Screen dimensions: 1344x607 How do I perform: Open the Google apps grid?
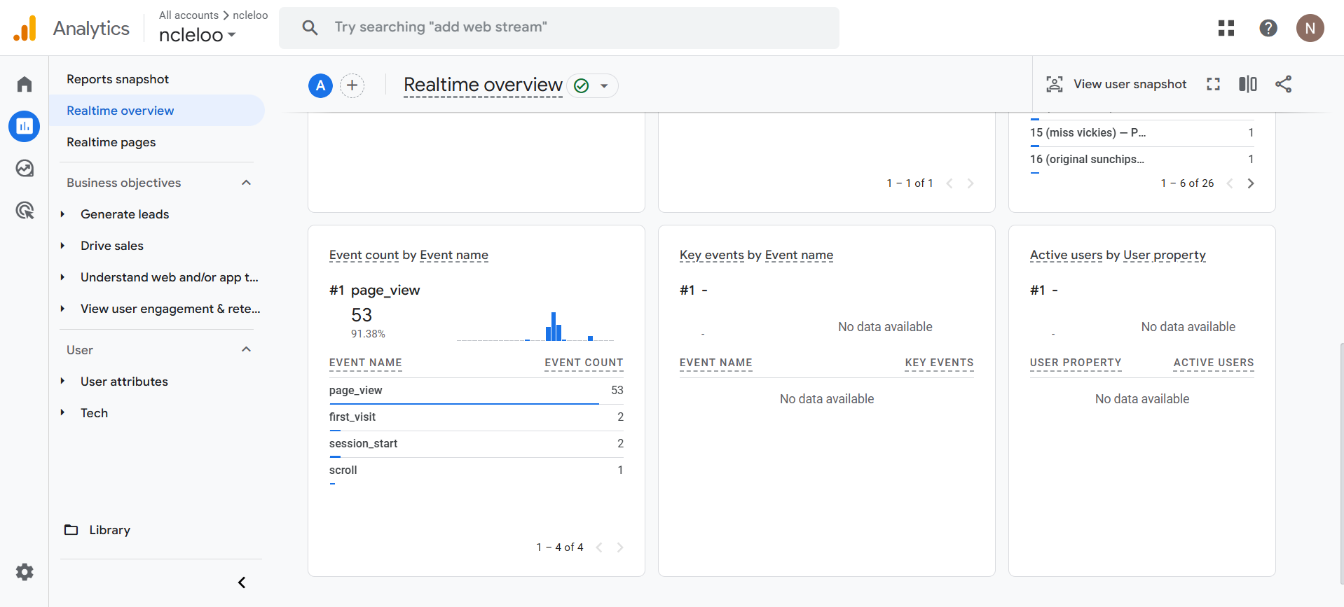1226,28
